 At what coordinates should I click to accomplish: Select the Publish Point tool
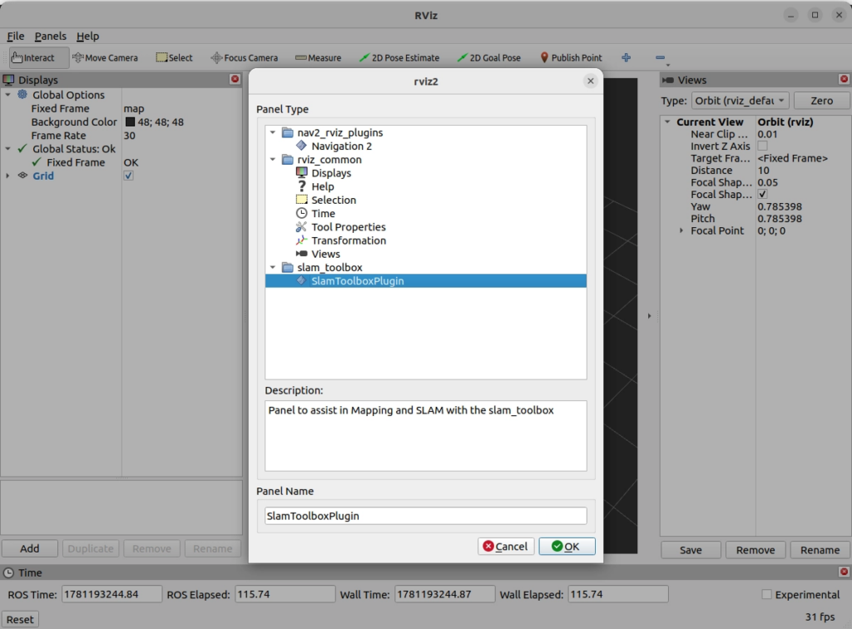(x=571, y=57)
